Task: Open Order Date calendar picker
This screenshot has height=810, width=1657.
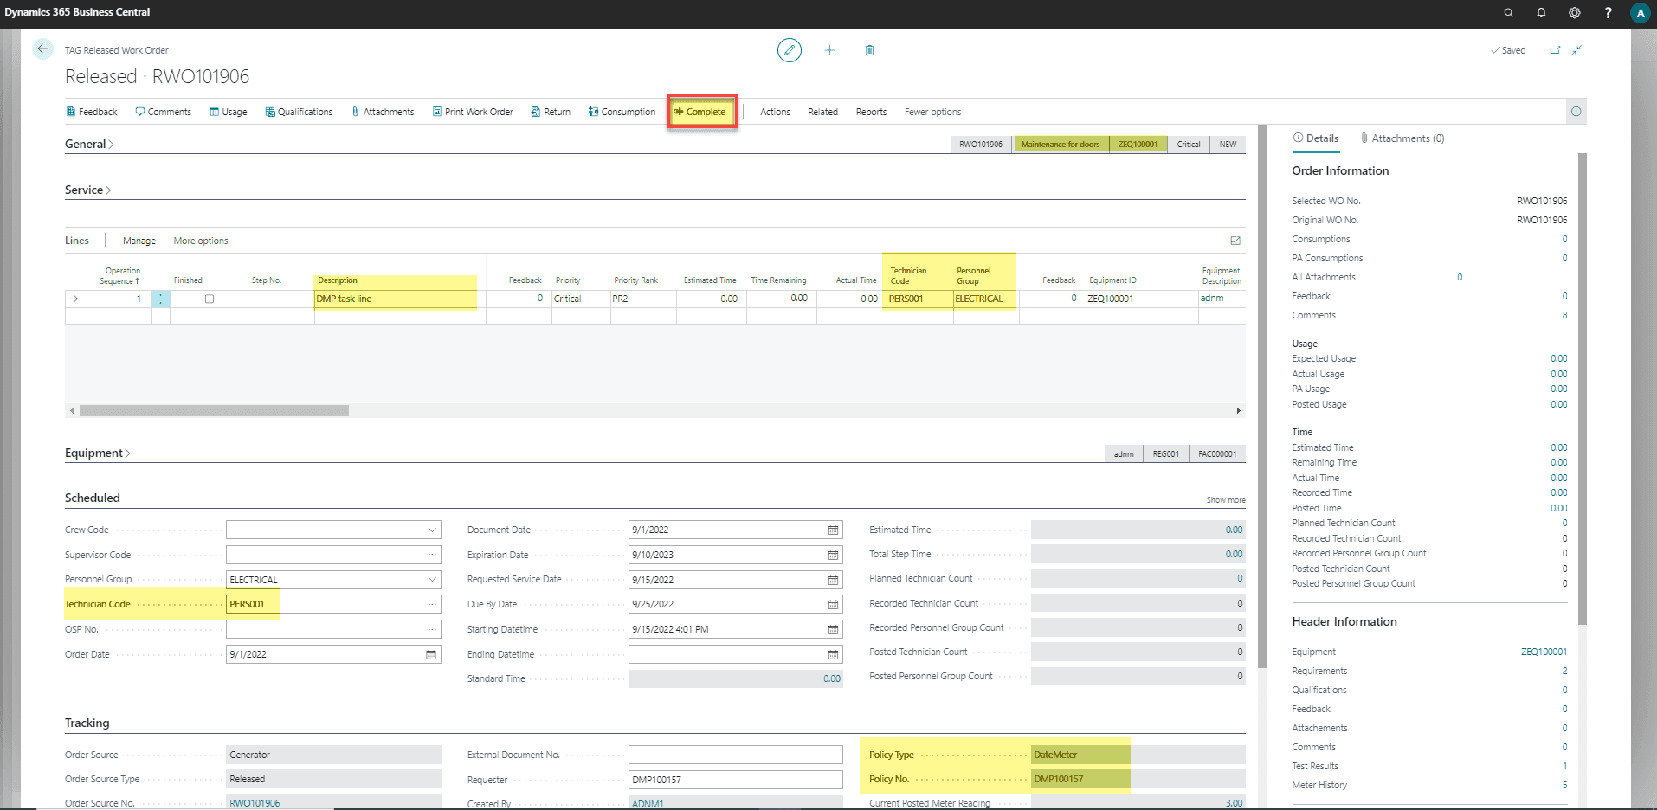Action: point(431,654)
